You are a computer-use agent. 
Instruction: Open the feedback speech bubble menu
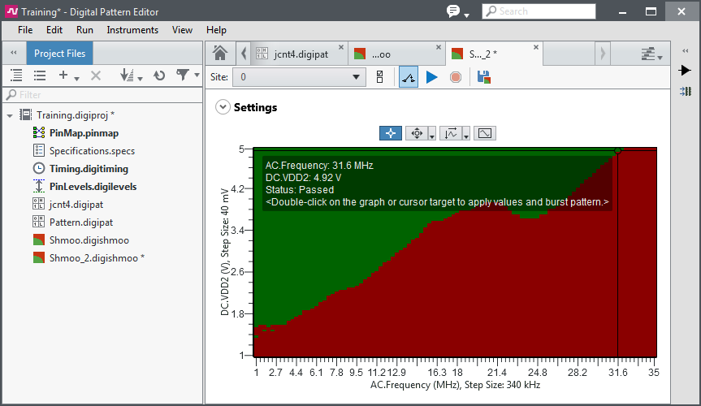(x=457, y=11)
